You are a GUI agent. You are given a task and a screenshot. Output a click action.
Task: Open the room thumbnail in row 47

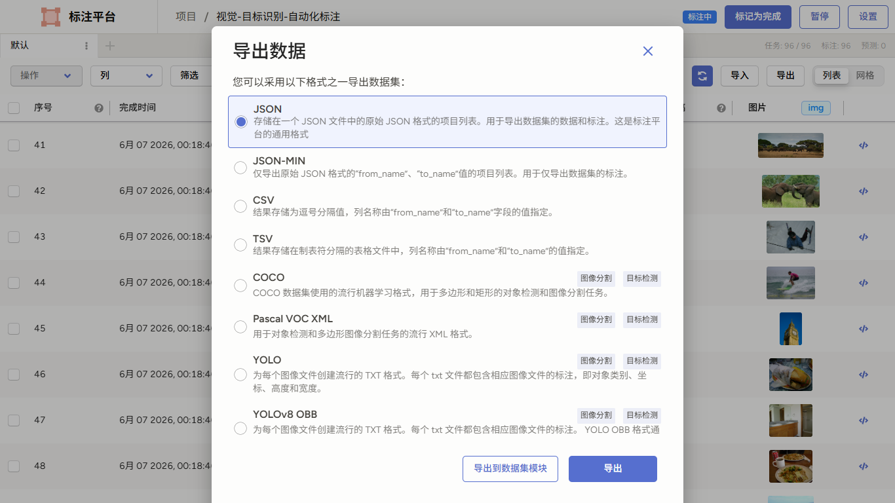(x=791, y=420)
